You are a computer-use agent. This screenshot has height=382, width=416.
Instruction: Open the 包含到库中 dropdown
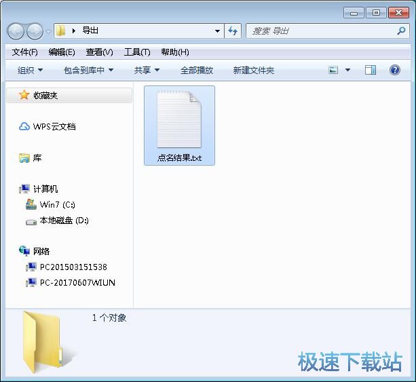click(x=89, y=71)
